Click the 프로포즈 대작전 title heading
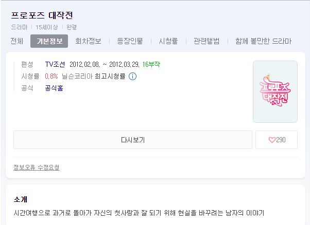 coord(42,15)
